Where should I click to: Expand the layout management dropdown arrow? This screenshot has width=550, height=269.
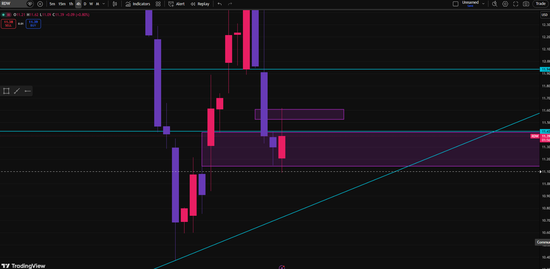tap(483, 3)
